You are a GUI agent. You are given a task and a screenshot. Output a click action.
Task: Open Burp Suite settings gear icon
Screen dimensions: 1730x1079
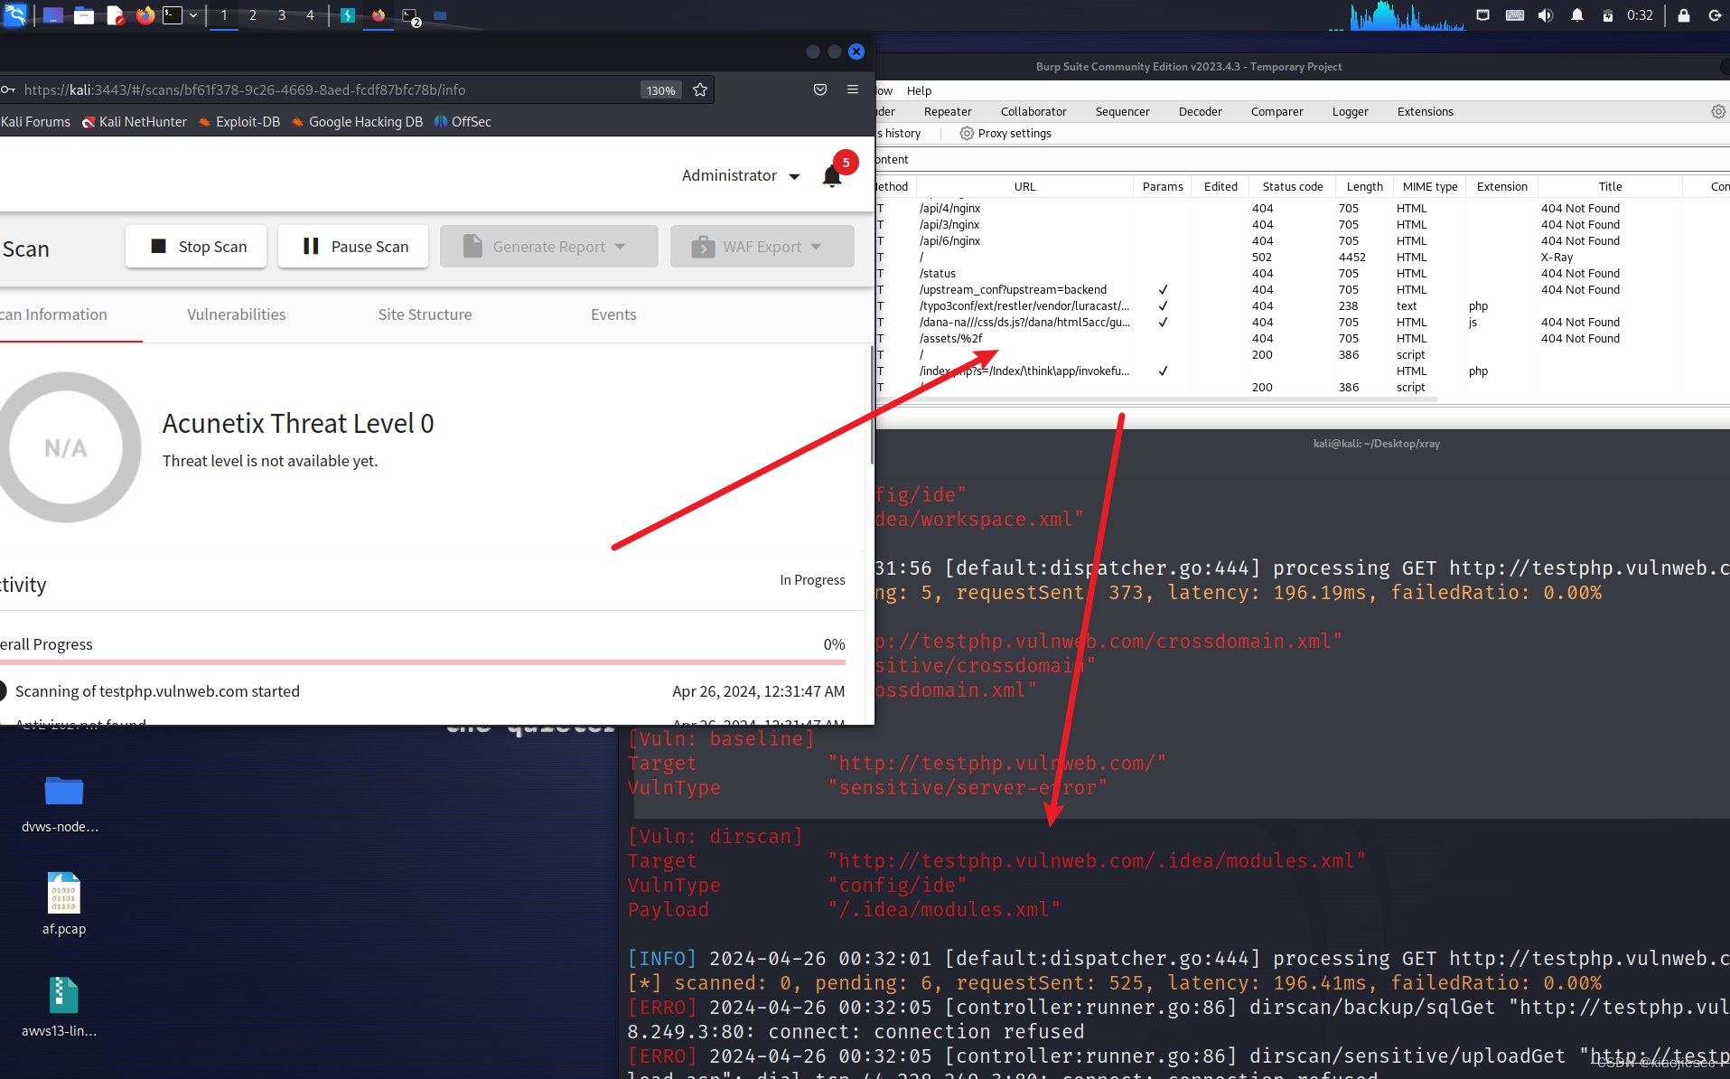pyautogui.click(x=1718, y=112)
